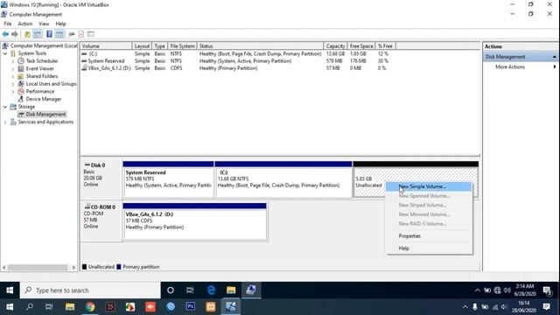The width and height of the screenshot is (560, 315).
Task: Sort by the Status column header
Action: [260, 46]
